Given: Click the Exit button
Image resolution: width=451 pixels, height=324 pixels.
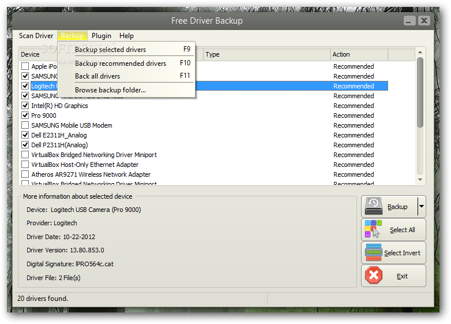Looking at the screenshot, I should [393, 275].
